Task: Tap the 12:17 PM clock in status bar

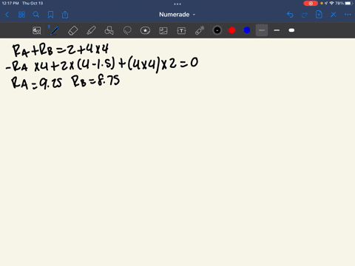Action: [x=10, y=3]
